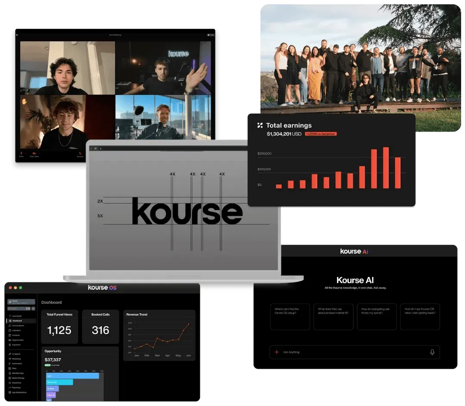Click the shield icon in Zoom title bar
Image resolution: width=465 pixels, height=406 pixels.
pyautogui.click(x=17, y=35)
